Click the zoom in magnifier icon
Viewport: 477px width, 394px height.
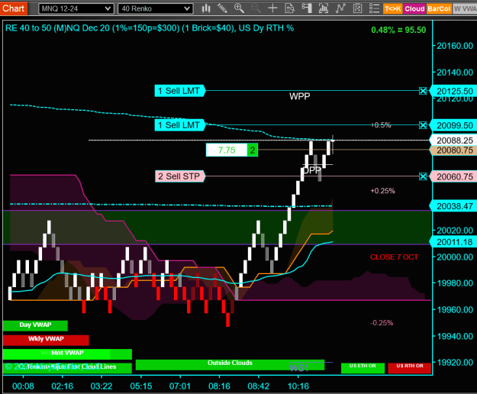point(239,8)
